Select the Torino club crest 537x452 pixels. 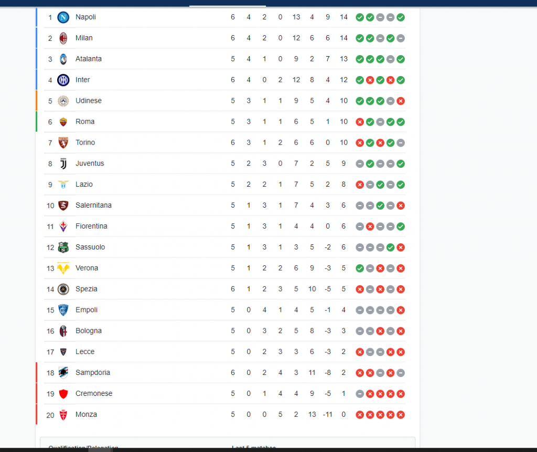click(63, 143)
